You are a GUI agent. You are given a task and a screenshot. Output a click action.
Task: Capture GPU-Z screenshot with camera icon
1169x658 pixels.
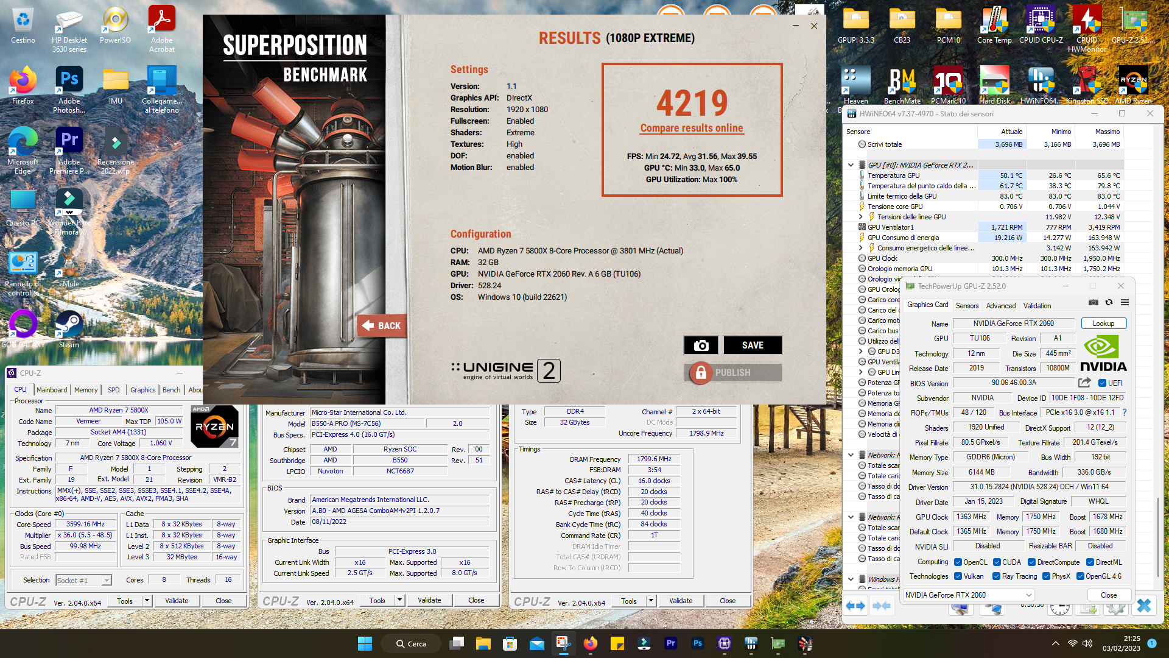(x=1094, y=302)
